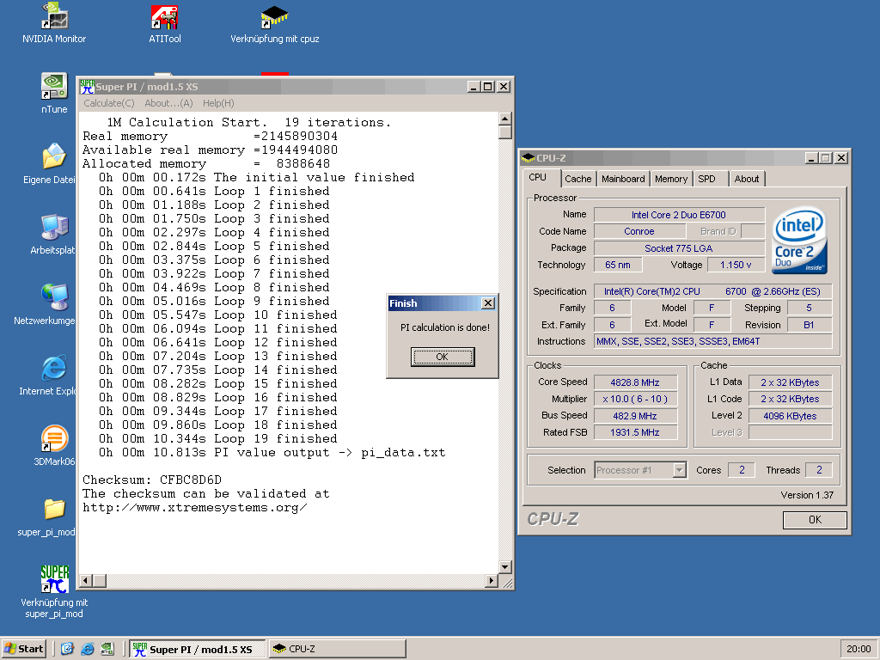Screen dimensions: 880x660
Task: Click the Specification field in CPU-Z
Action: [712, 291]
